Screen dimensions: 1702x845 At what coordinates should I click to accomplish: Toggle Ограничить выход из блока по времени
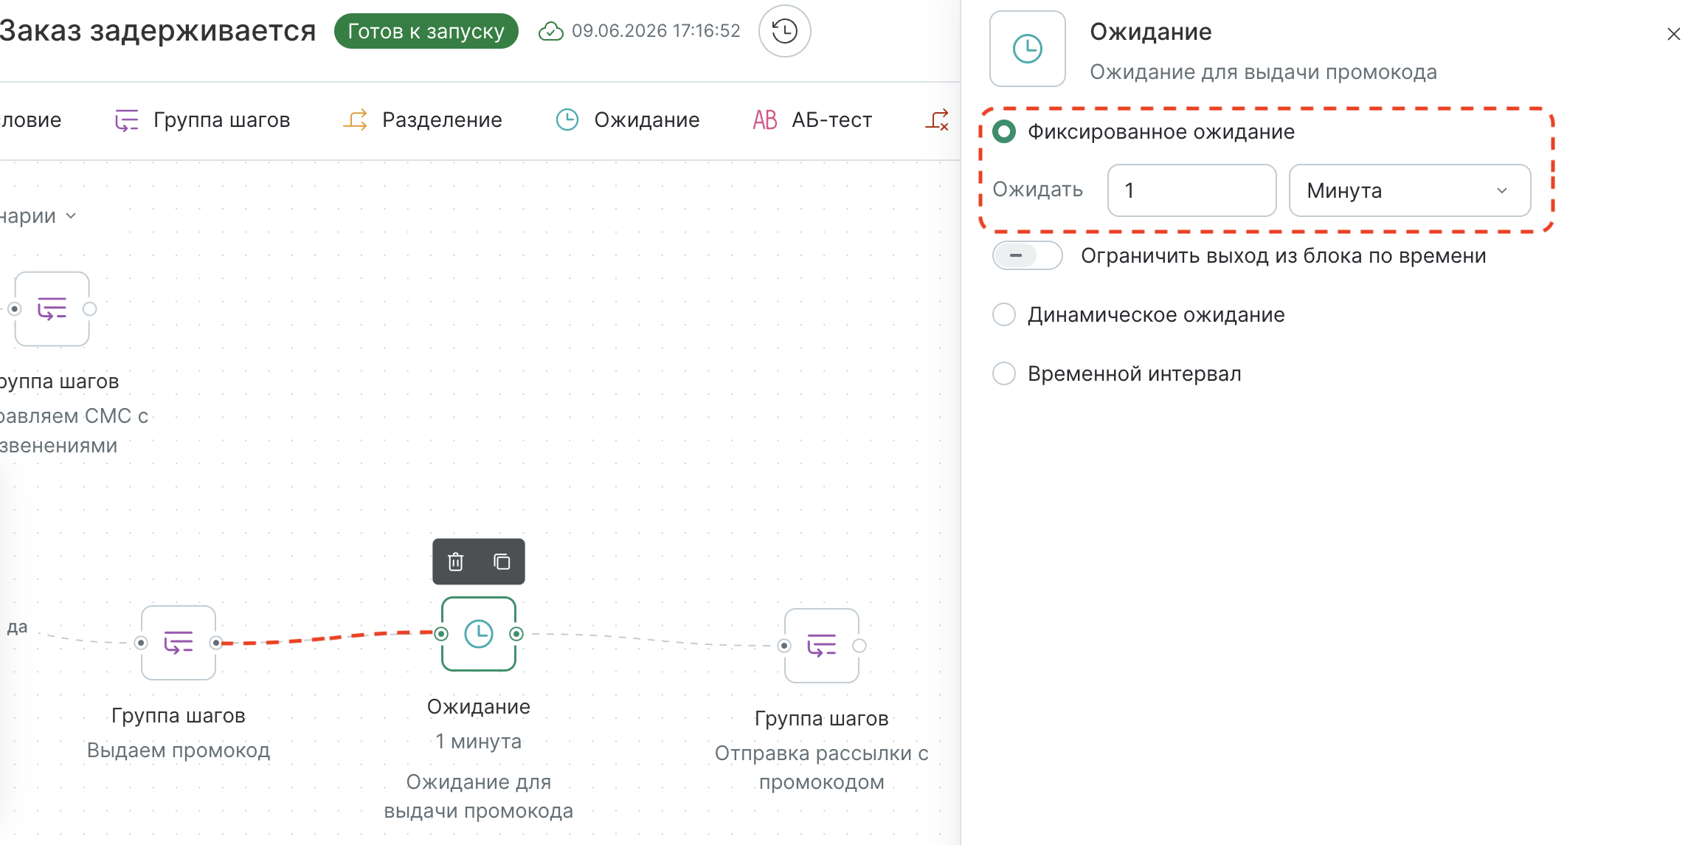1027,255
